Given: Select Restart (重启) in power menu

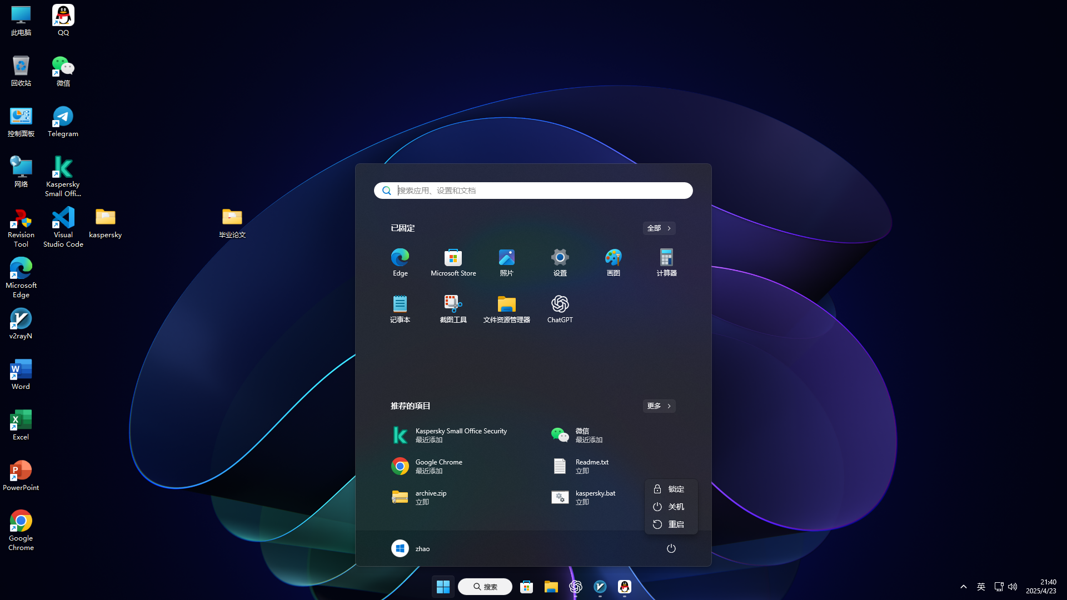Looking at the screenshot, I should point(671,524).
